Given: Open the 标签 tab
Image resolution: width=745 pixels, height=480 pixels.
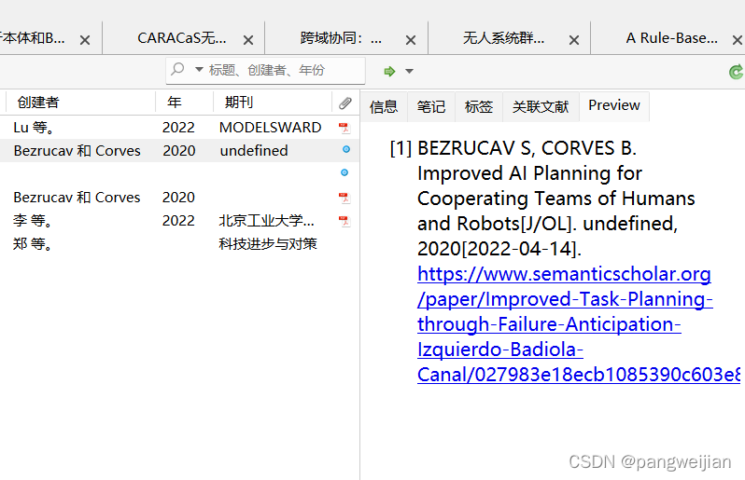Looking at the screenshot, I should (478, 107).
